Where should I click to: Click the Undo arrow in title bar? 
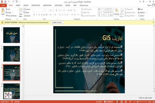[9, 2]
